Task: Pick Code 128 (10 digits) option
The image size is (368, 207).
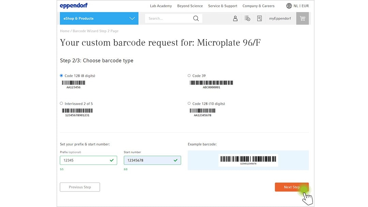Action: (189, 104)
